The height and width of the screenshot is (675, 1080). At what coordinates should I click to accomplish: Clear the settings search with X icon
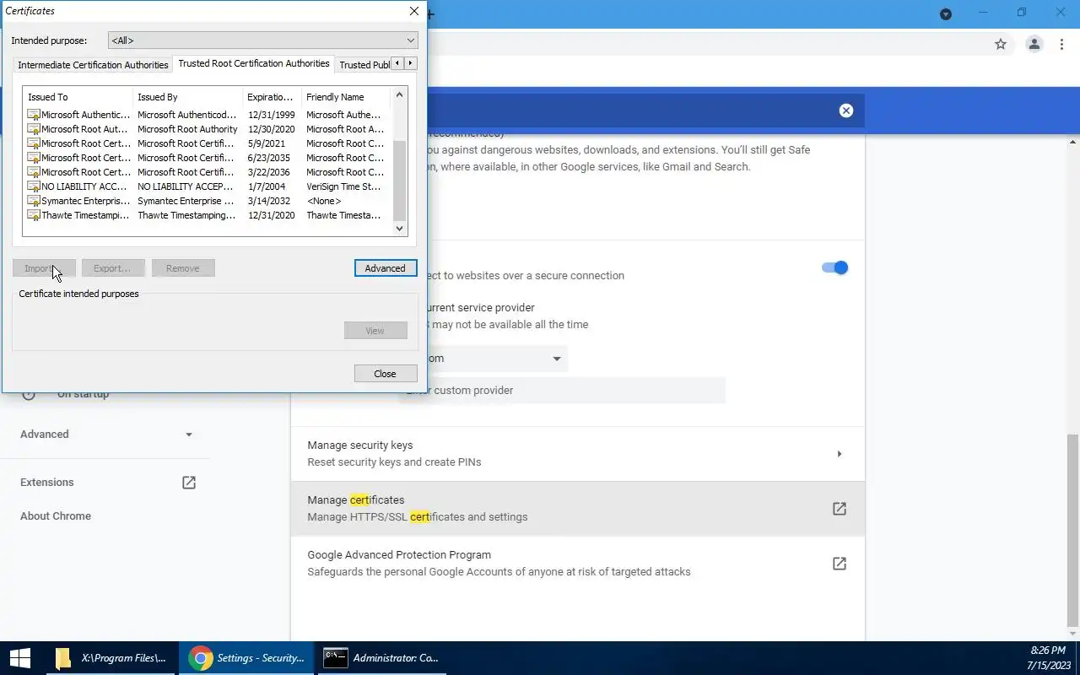pos(846,111)
